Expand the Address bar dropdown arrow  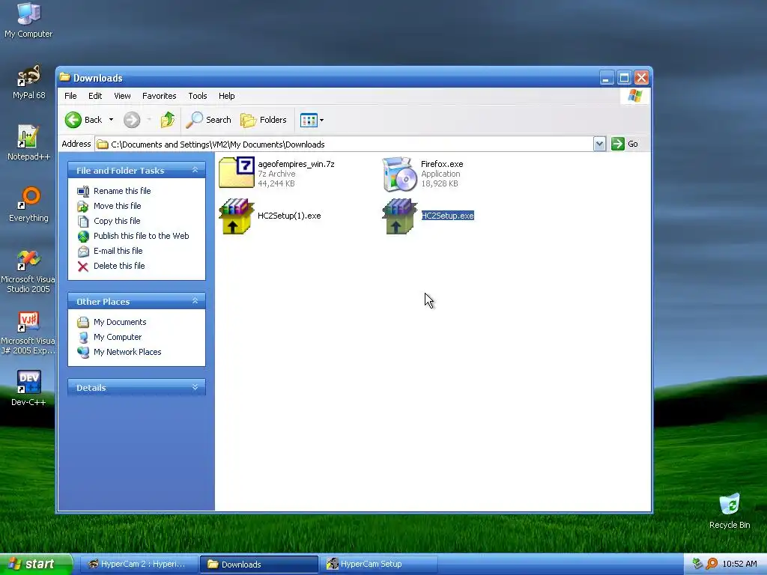click(599, 144)
